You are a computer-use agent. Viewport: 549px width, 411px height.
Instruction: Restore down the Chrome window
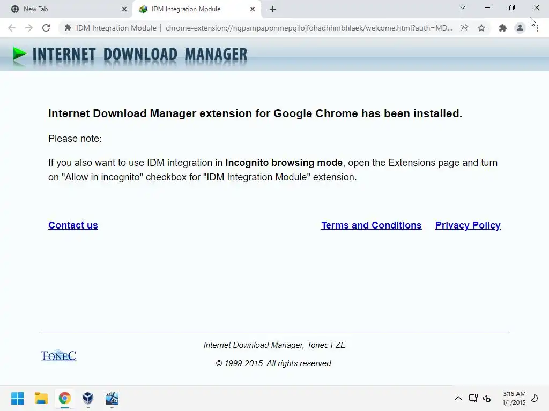512,7
